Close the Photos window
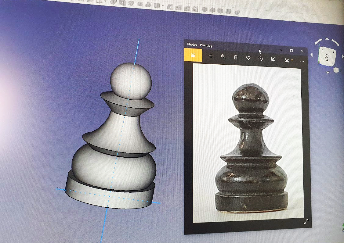This screenshot has height=243, width=344. coord(302,51)
